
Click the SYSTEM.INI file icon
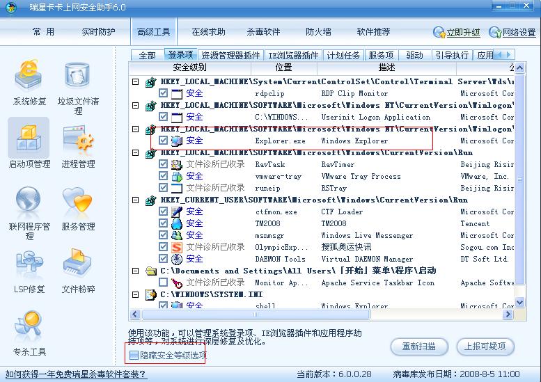click(150, 294)
